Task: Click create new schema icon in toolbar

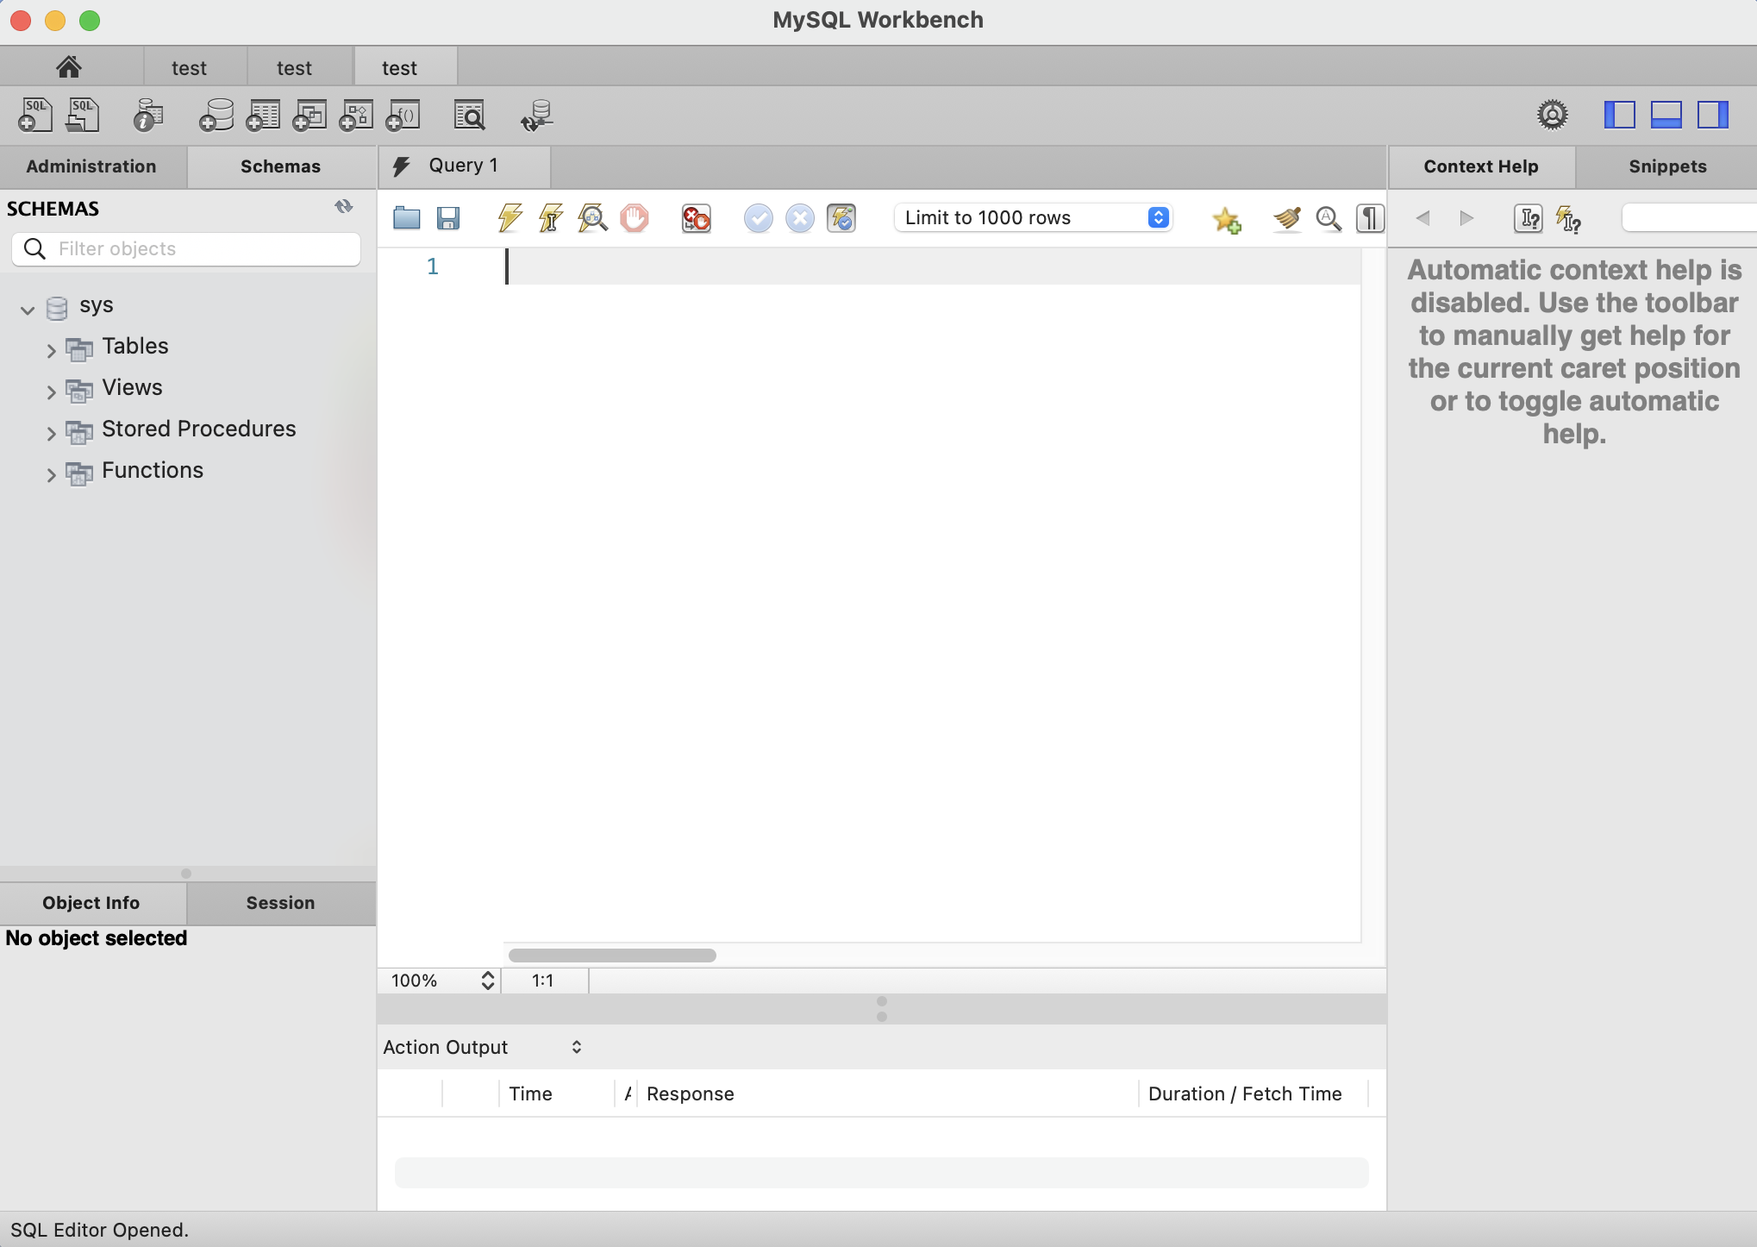Action: click(216, 115)
